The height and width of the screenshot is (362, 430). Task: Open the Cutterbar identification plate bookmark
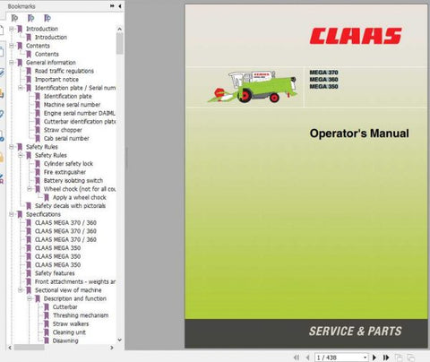[80, 122]
